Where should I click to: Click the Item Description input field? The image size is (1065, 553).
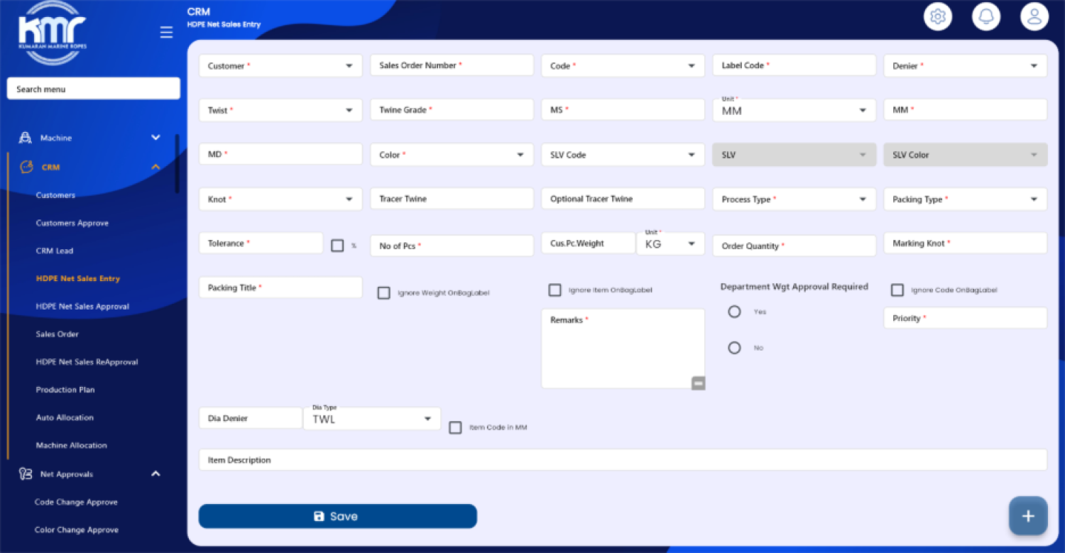pyautogui.click(x=622, y=460)
